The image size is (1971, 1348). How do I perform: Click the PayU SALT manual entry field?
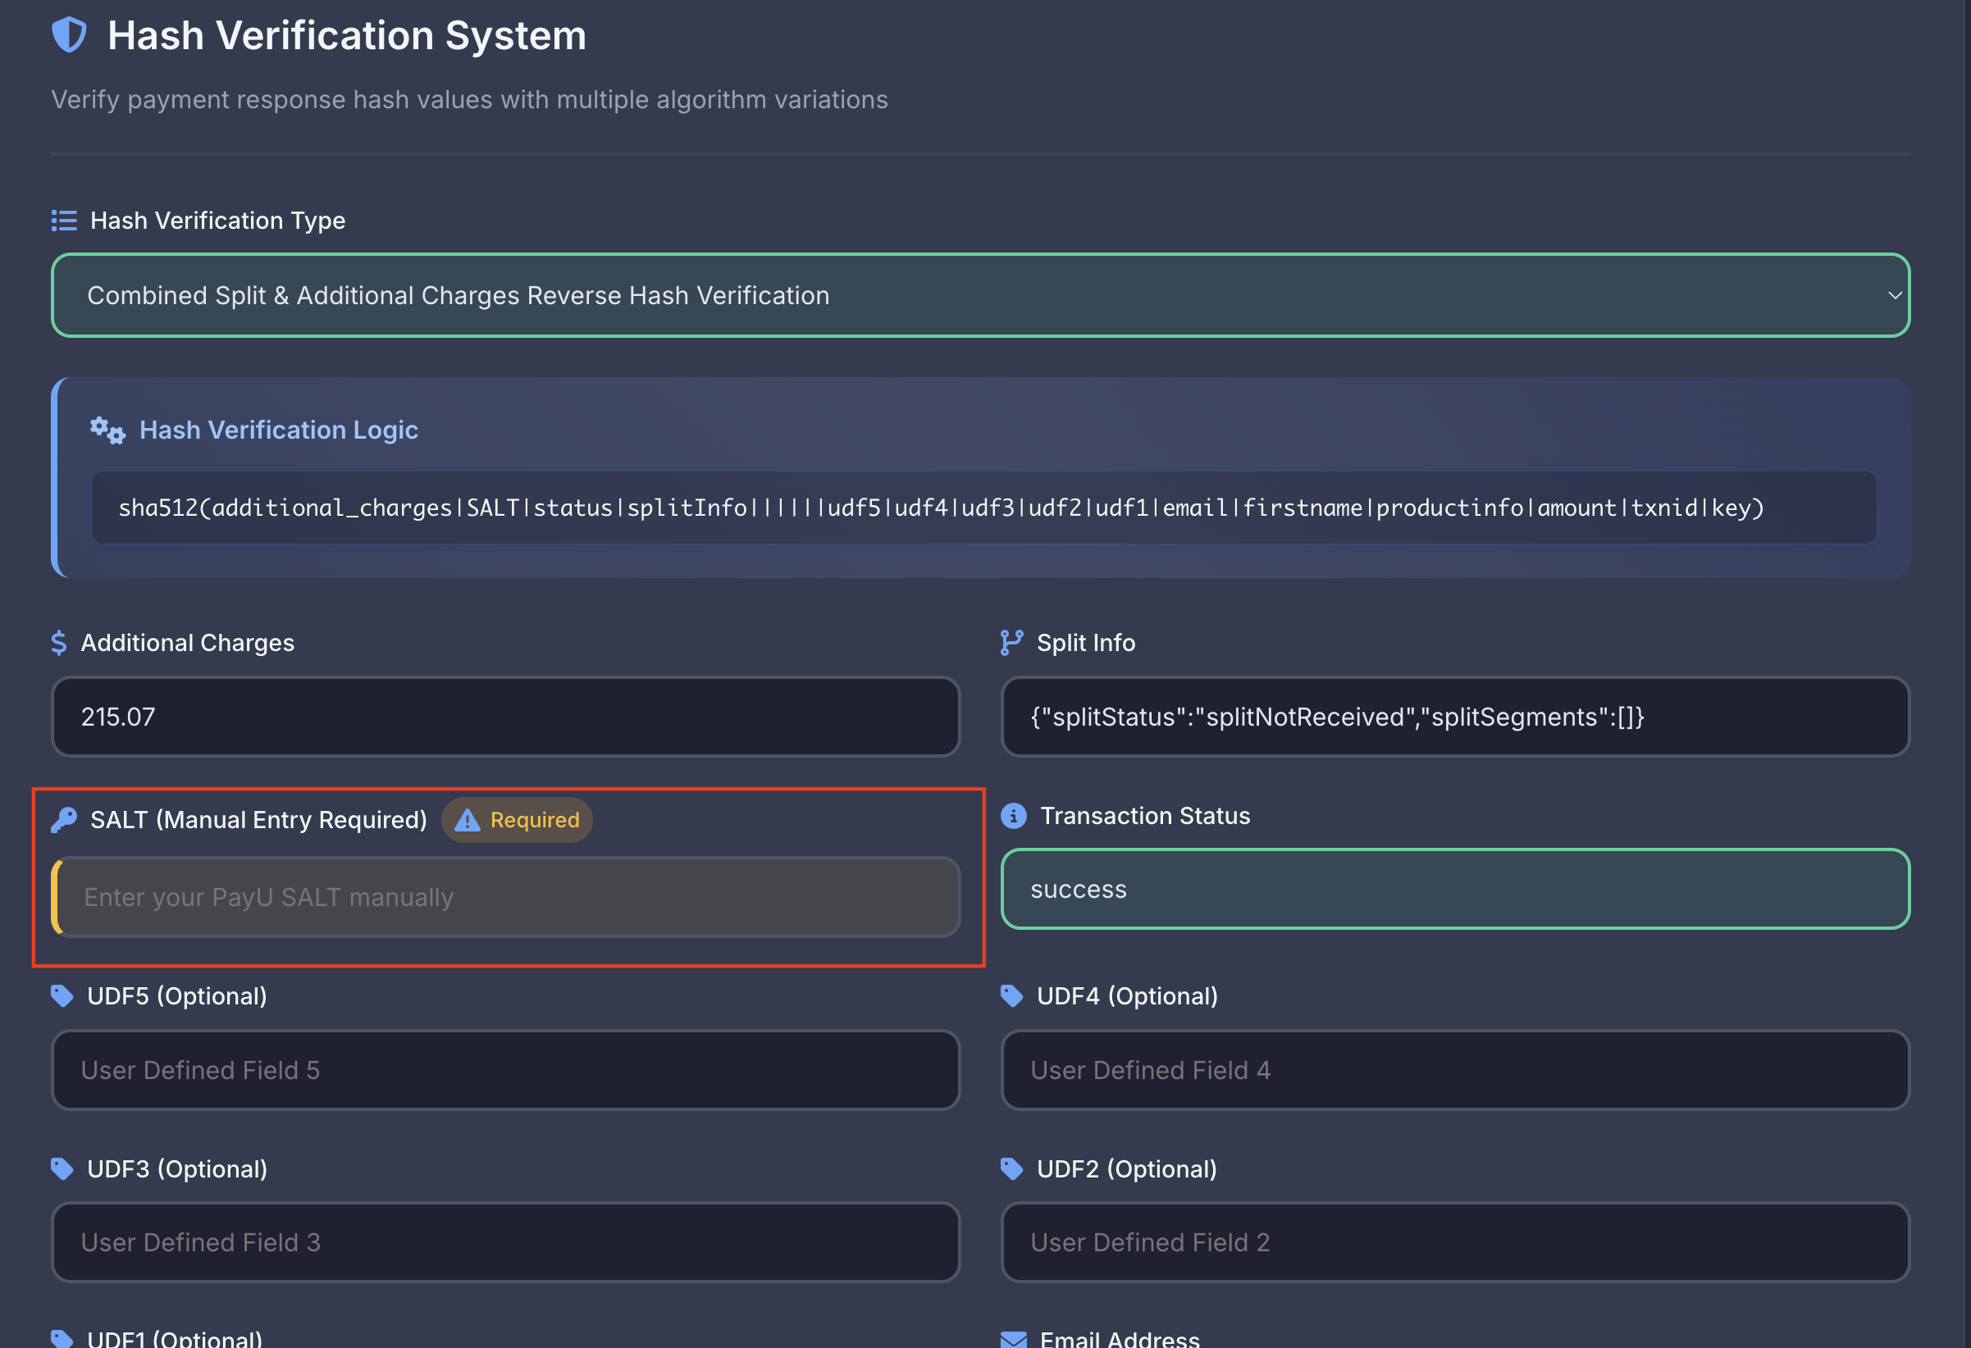coord(507,897)
